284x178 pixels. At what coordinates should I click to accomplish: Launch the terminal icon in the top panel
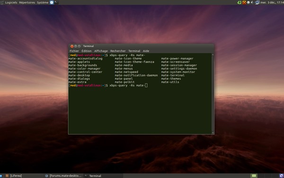(x=56, y=2)
